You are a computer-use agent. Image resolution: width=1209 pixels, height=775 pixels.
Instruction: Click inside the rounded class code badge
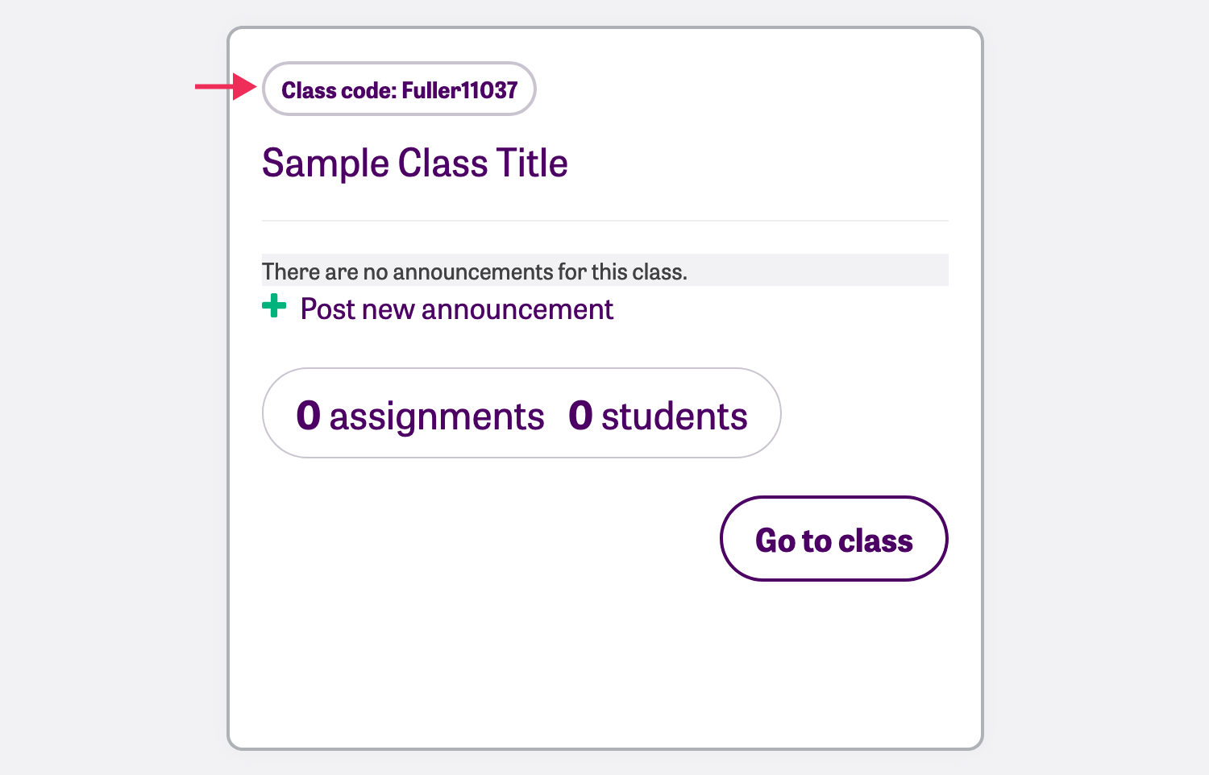398,89
